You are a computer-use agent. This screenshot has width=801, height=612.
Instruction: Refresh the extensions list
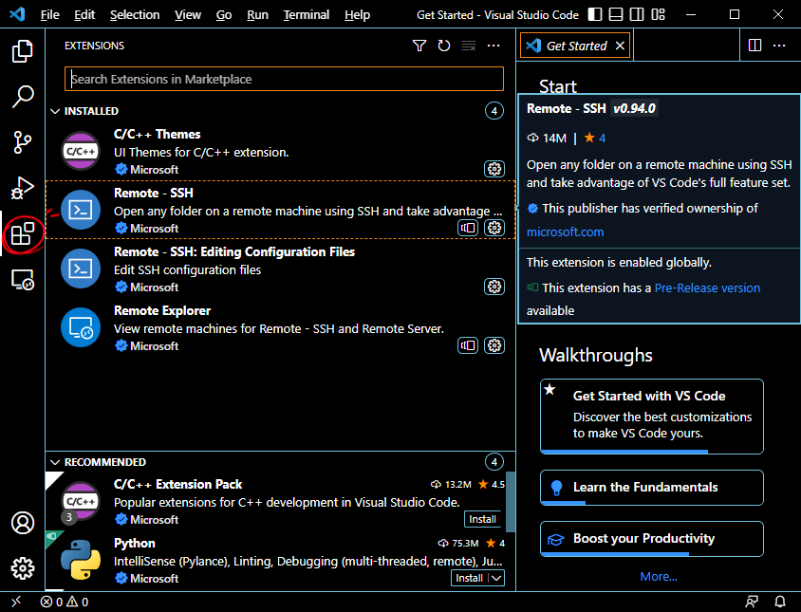444,46
